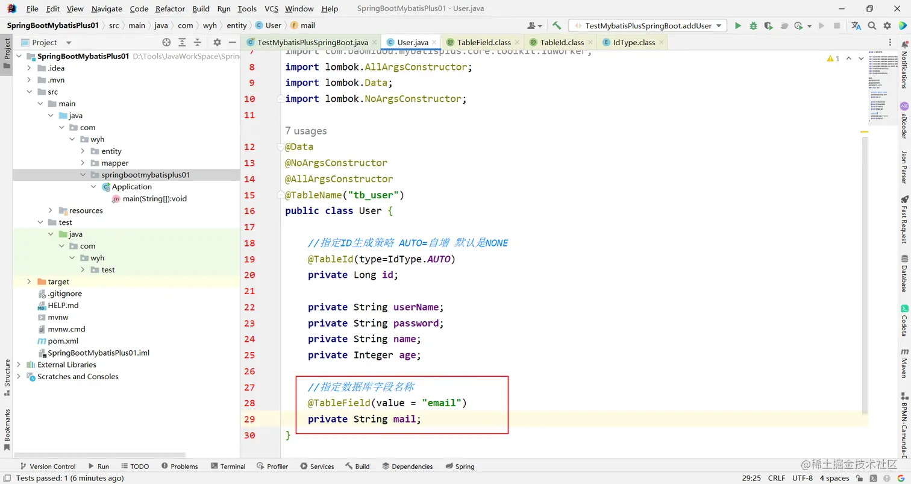This screenshot has height=484, width=911.
Task: Close the User.java tab
Action: [434, 42]
